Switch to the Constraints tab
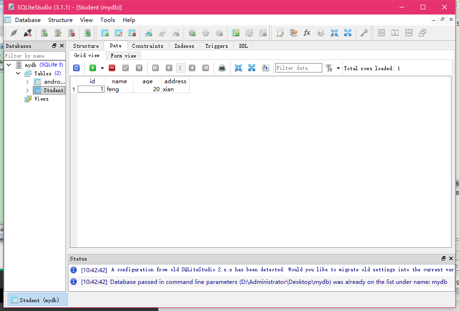459x311 pixels. [x=148, y=46]
